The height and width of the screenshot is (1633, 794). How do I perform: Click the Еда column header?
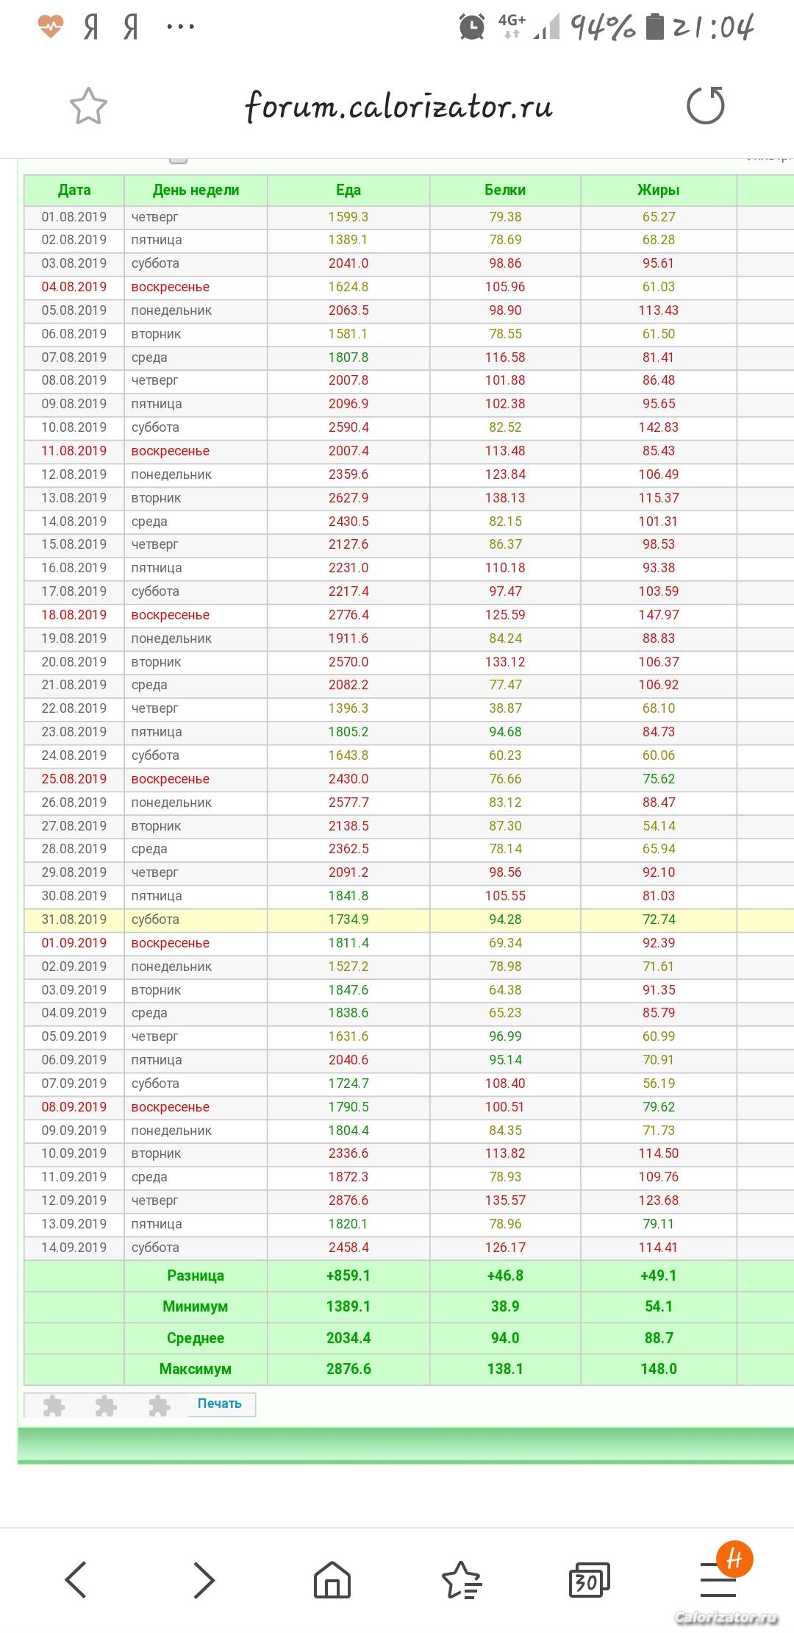(348, 190)
